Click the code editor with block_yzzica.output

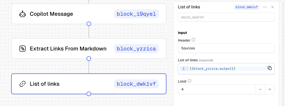click(x=227, y=69)
